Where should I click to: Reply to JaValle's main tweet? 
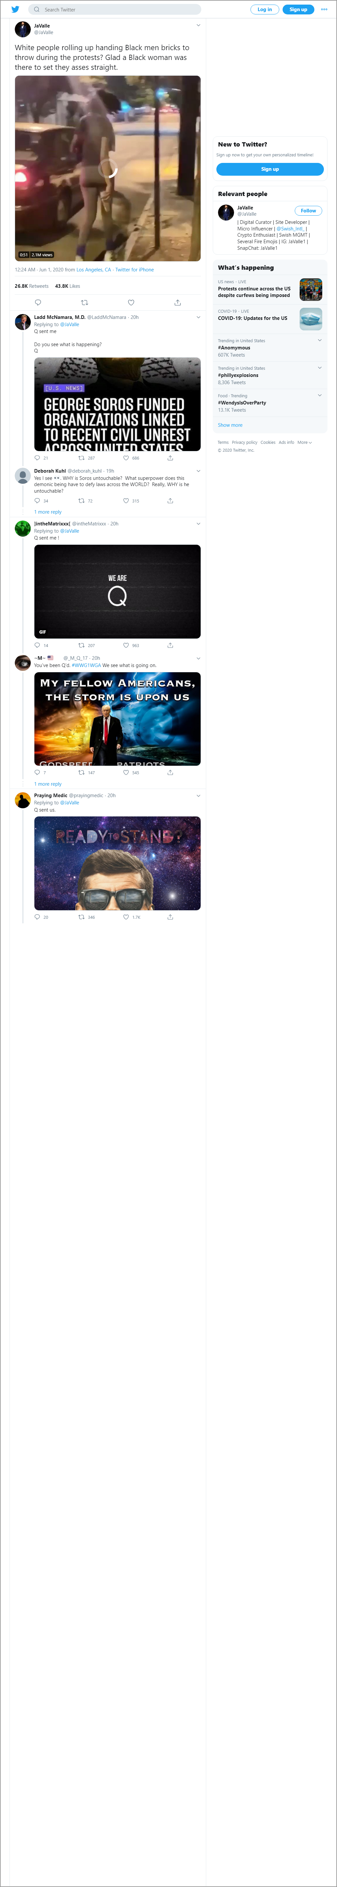click(38, 303)
